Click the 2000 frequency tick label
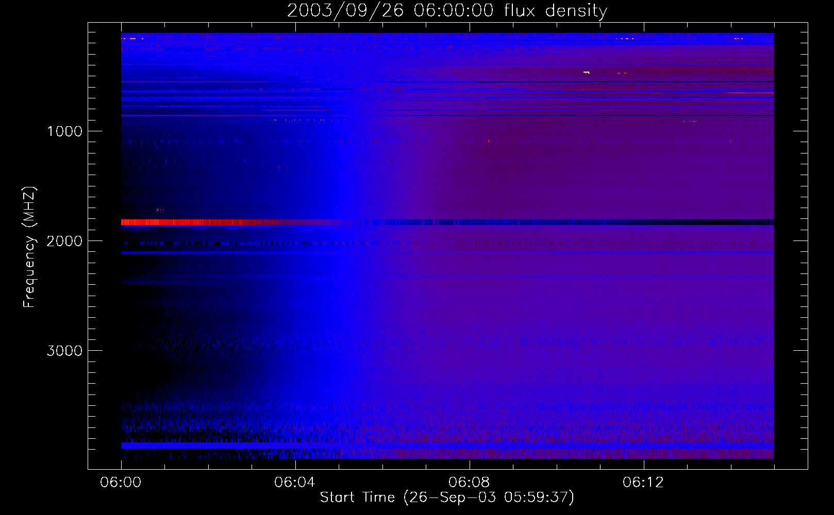 [x=64, y=241]
